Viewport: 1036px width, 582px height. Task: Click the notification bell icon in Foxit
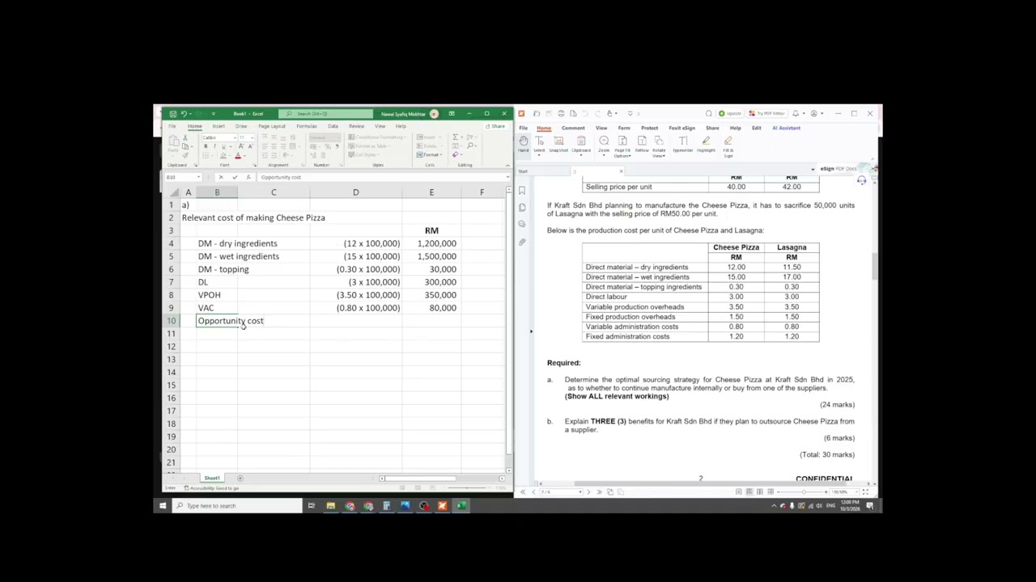coord(796,113)
